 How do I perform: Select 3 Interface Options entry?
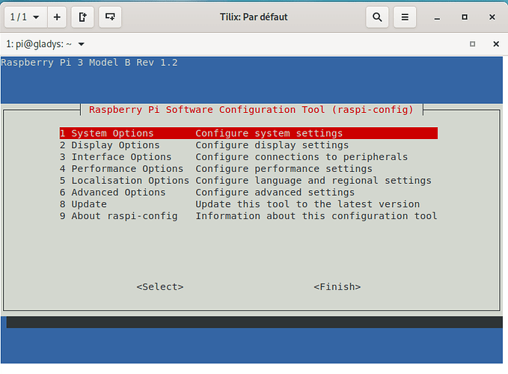pos(248,157)
